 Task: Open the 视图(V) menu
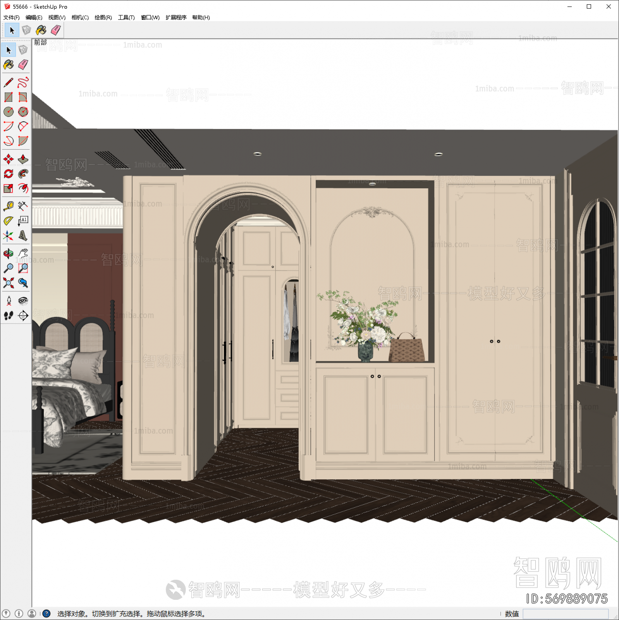(57, 17)
